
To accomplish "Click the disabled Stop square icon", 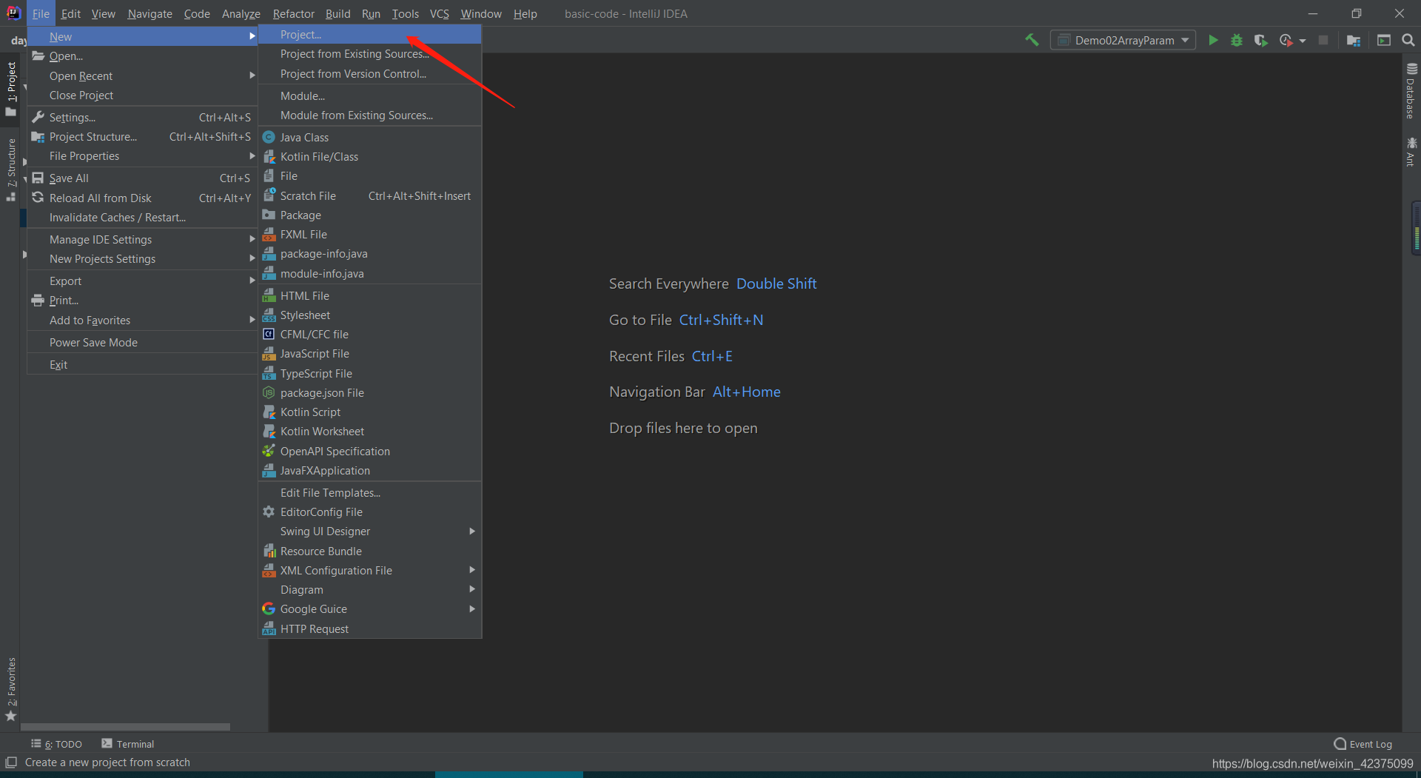I will pos(1323,40).
